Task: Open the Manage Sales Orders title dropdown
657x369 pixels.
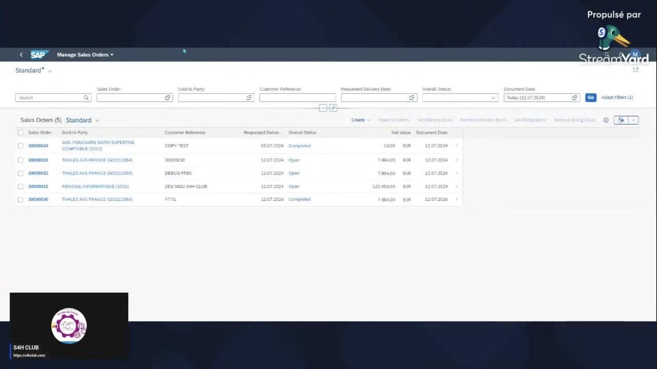Action: (85, 55)
